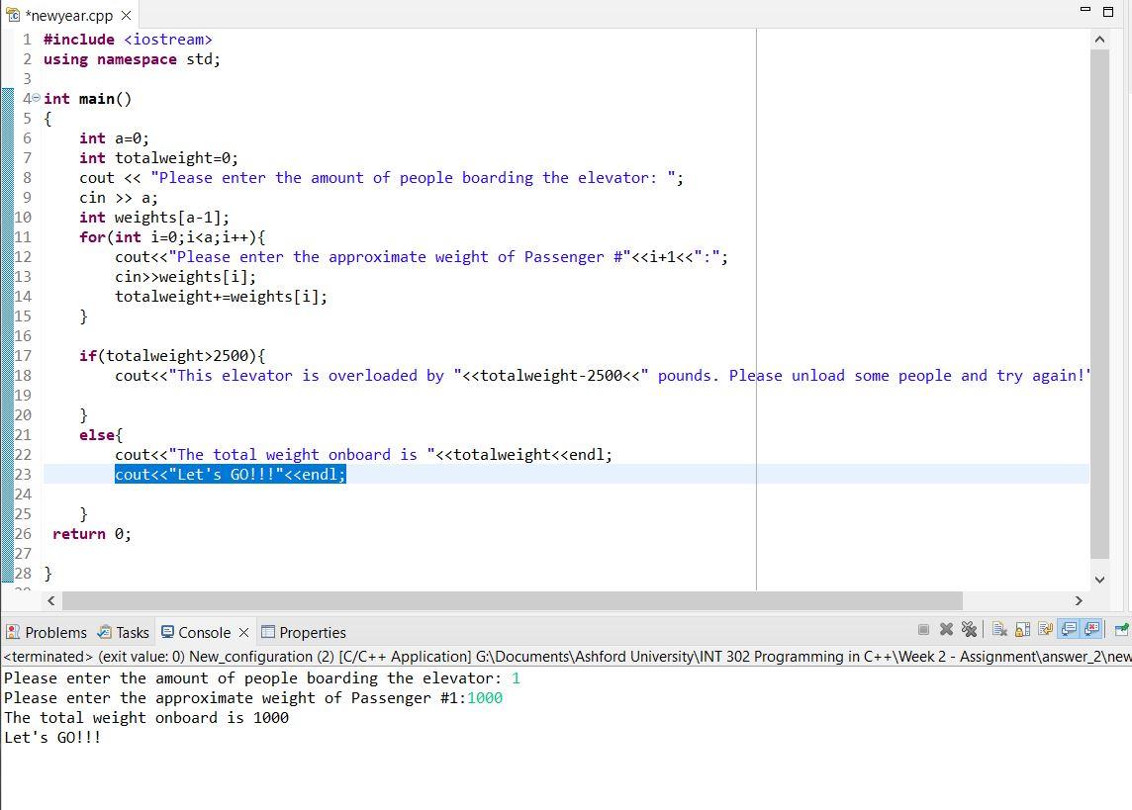Viewport: 1132px width, 810px height.
Task: Click 'The total weight onboard is' code line
Action: pos(363,455)
